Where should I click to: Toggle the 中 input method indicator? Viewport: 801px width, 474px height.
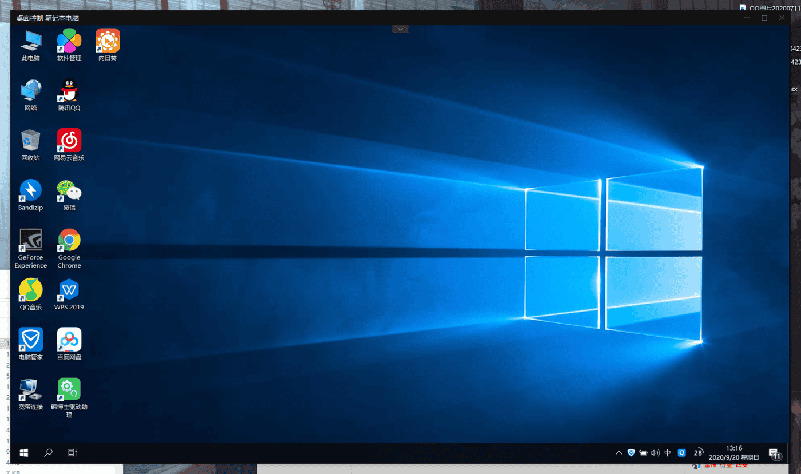pyautogui.click(x=668, y=453)
